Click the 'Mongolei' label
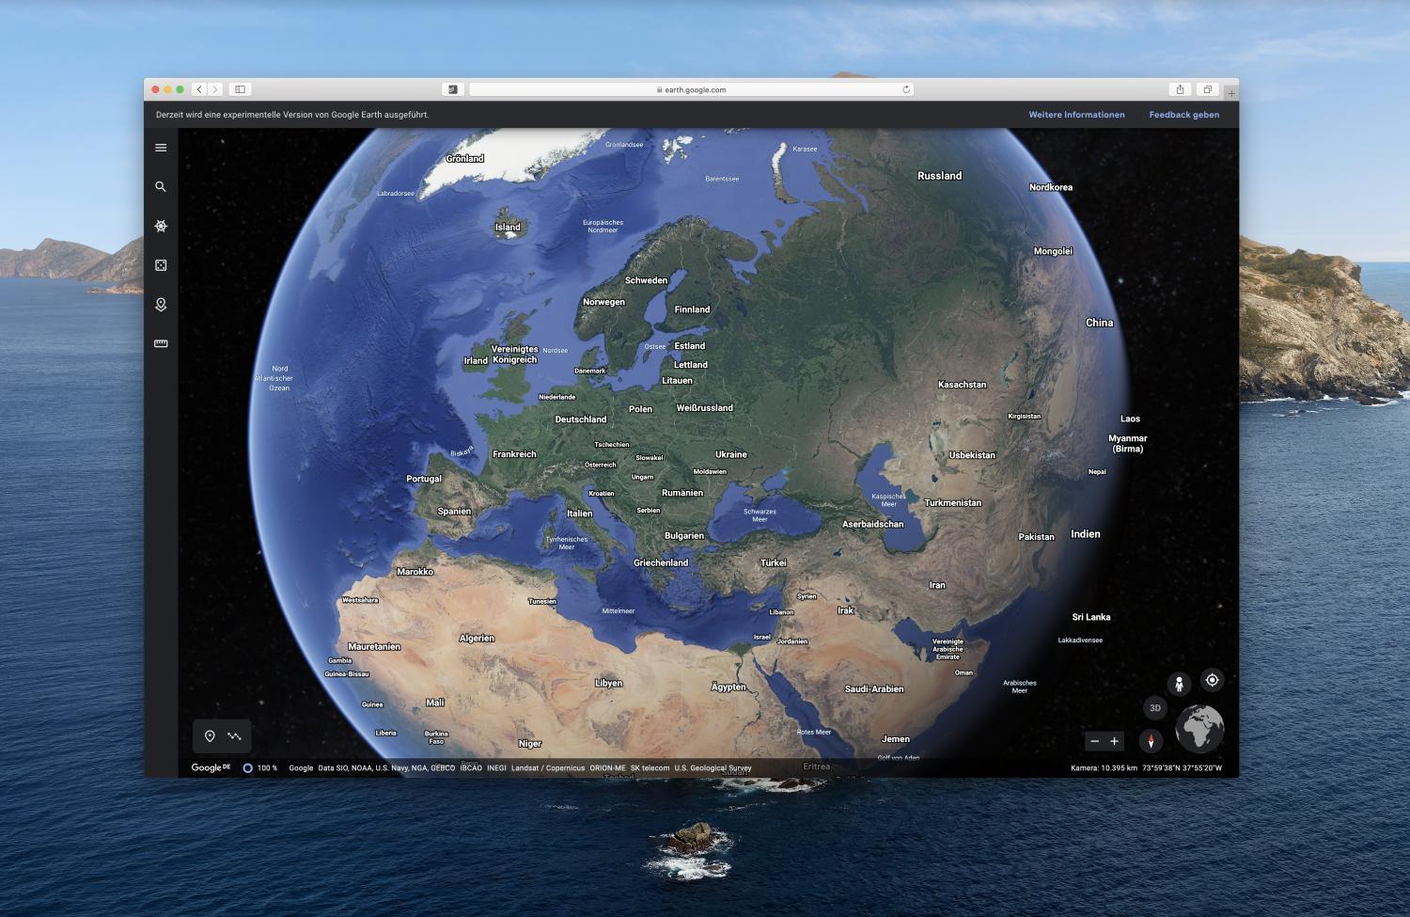1410x917 pixels. pos(1053,251)
